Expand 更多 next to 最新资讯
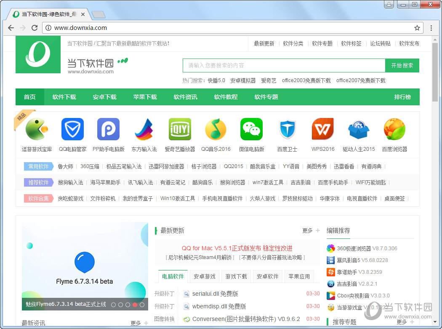This screenshot has height=329, width=442. pos(139,323)
